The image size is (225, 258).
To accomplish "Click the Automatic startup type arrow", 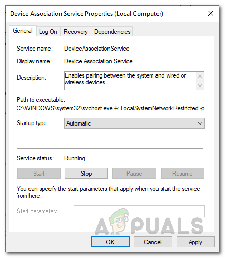I will click(200, 123).
